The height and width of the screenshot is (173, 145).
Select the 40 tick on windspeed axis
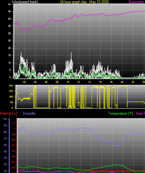(x=9, y=19)
